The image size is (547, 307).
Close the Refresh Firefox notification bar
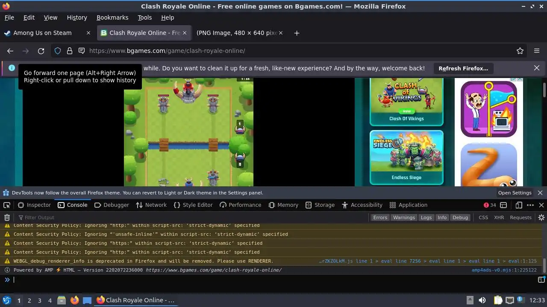[x=537, y=68]
